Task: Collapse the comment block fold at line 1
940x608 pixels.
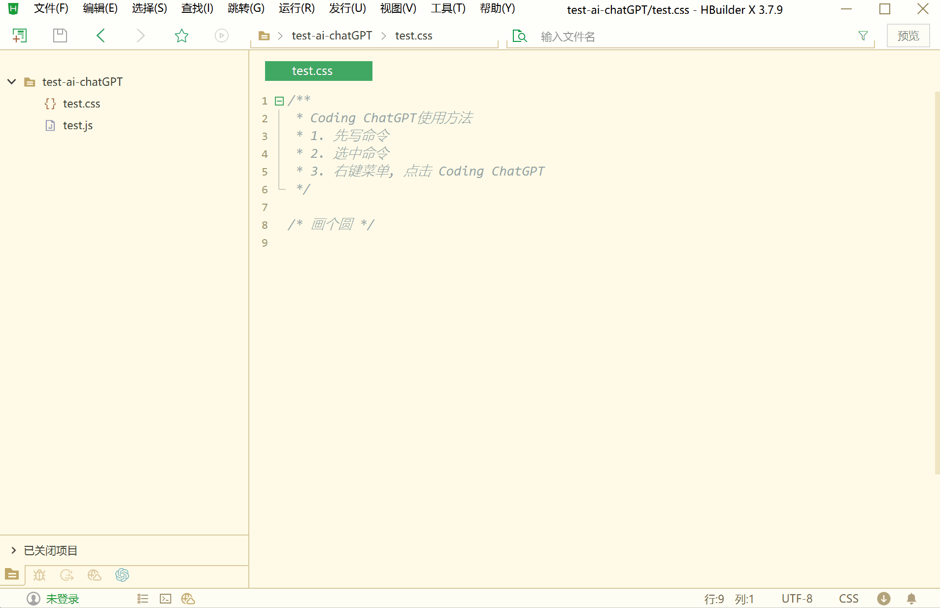Action: [279, 101]
